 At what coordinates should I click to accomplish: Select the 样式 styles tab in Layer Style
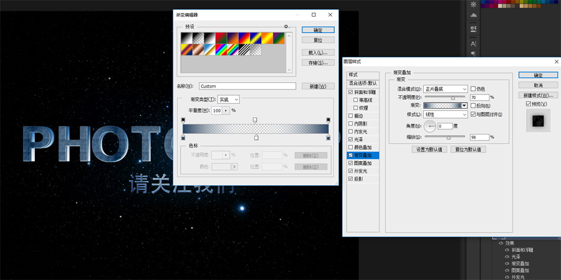(363, 75)
